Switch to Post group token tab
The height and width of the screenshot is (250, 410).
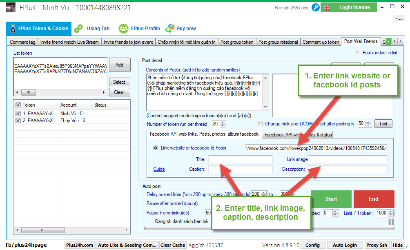(237, 42)
